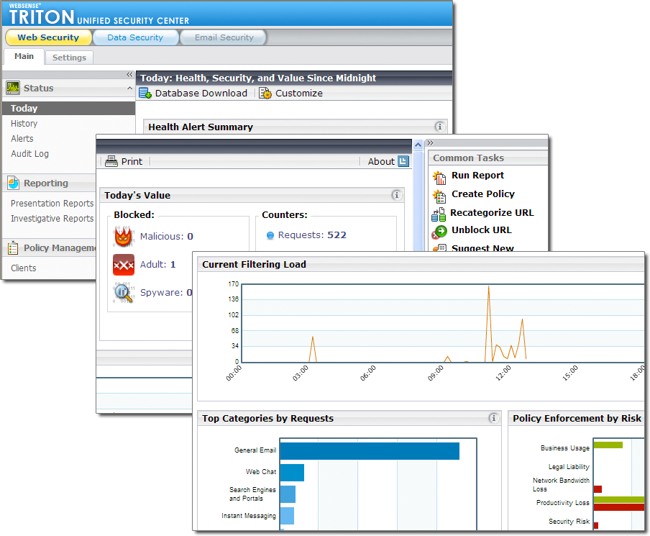
Task: Click the Business Usage green bar
Action: 608,445
